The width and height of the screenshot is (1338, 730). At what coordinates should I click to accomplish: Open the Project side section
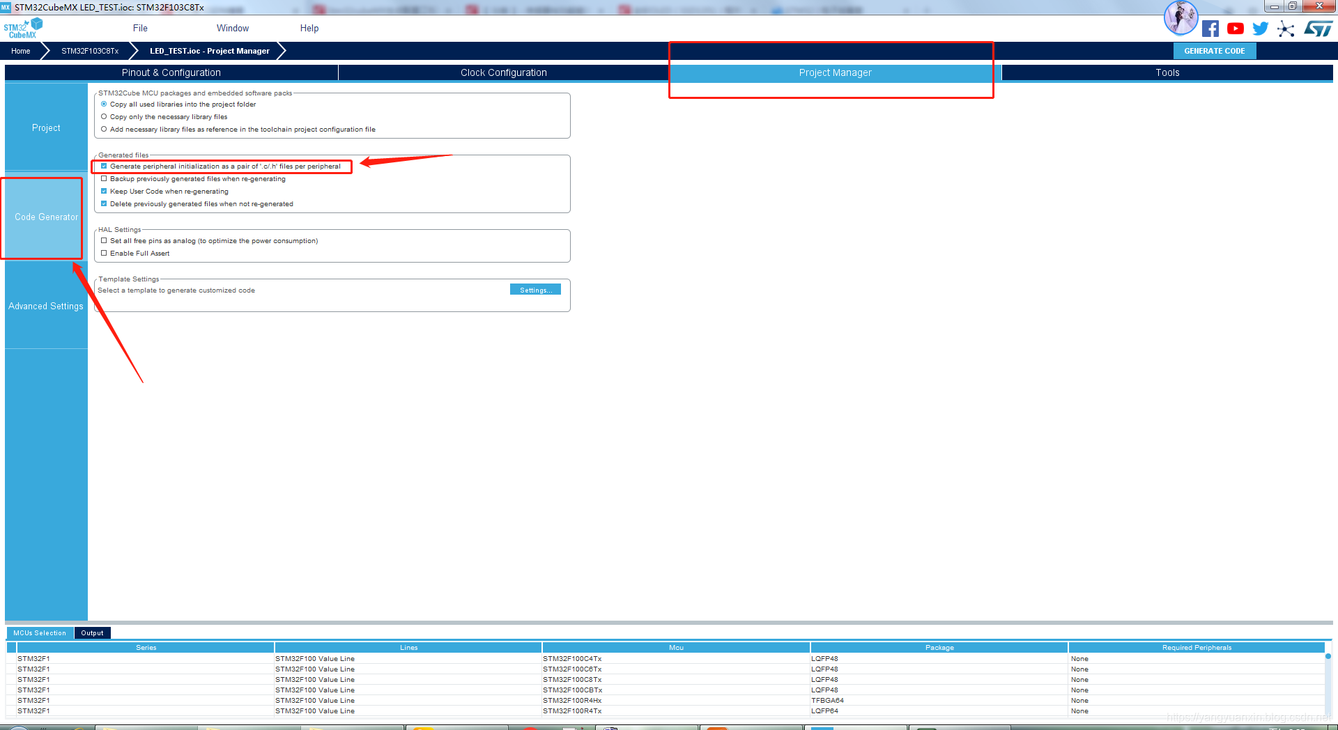46,128
